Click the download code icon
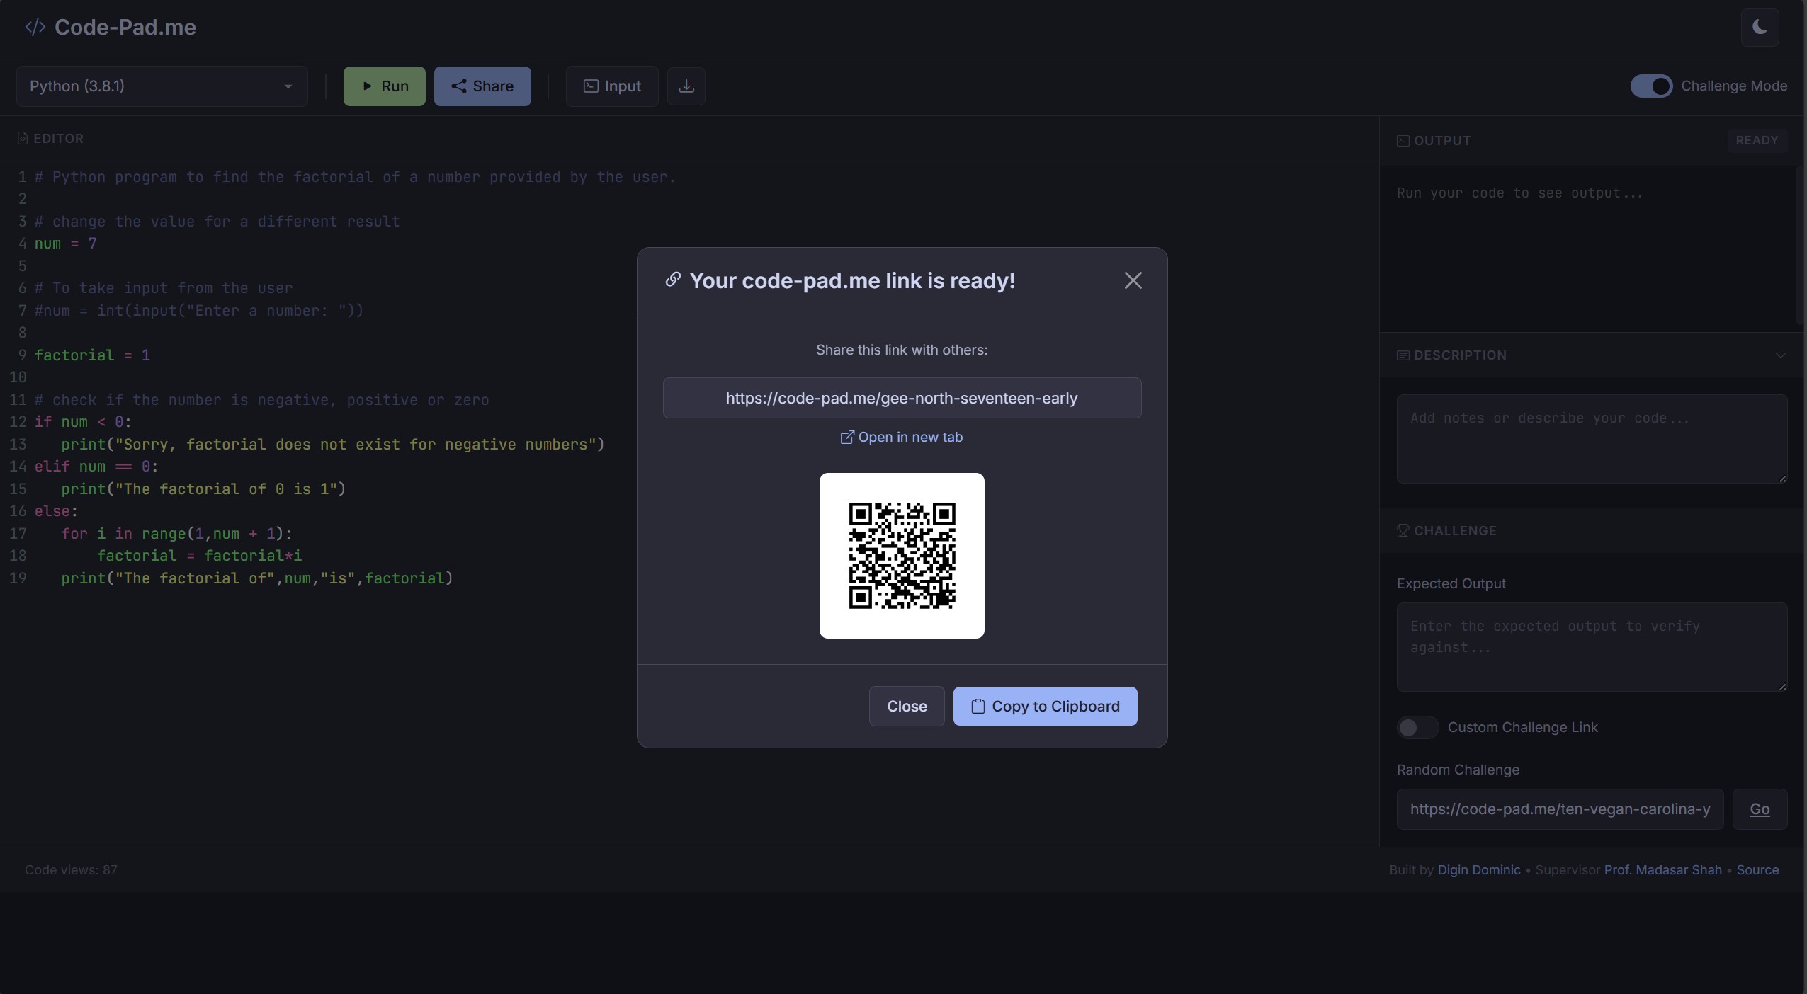Viewport: 1807px width, 994px height. [684, 86]
